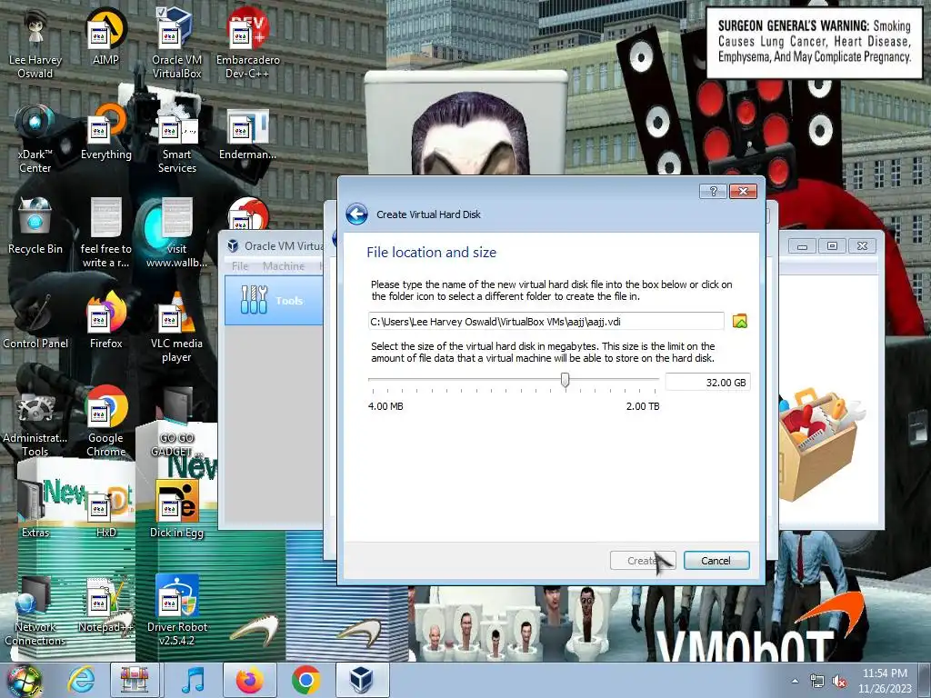Open VLC media player desktop shortcut
Image resolution: width=931 pixels, height=698 pixels.
click(x=177, y=327)
